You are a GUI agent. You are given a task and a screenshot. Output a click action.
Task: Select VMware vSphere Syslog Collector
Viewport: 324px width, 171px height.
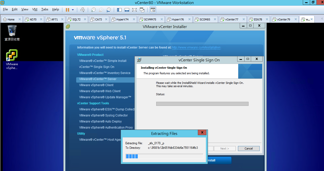[103, 115]
